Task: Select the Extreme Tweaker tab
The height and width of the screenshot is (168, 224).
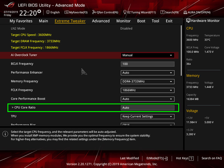Action: 70,21
